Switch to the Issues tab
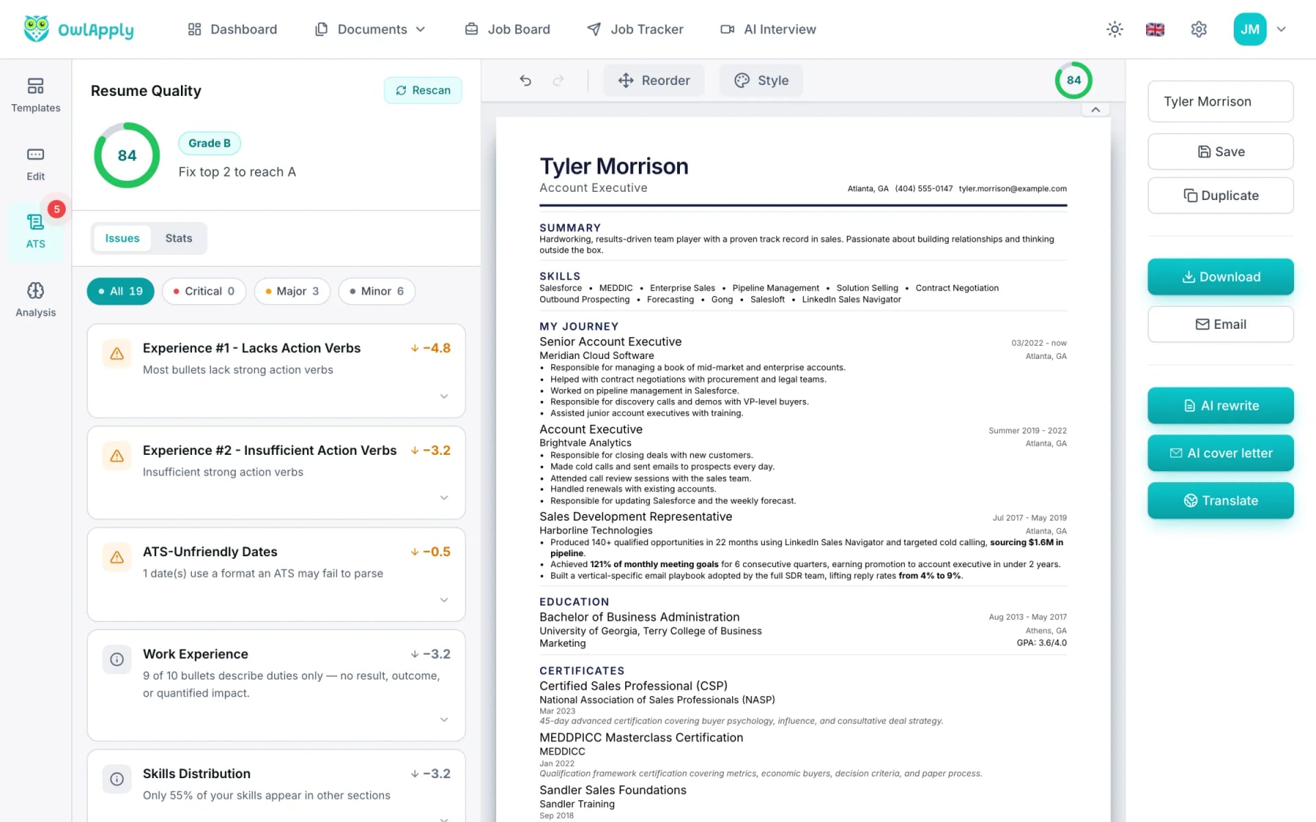The image size is (1316, 822). point(122,238)
